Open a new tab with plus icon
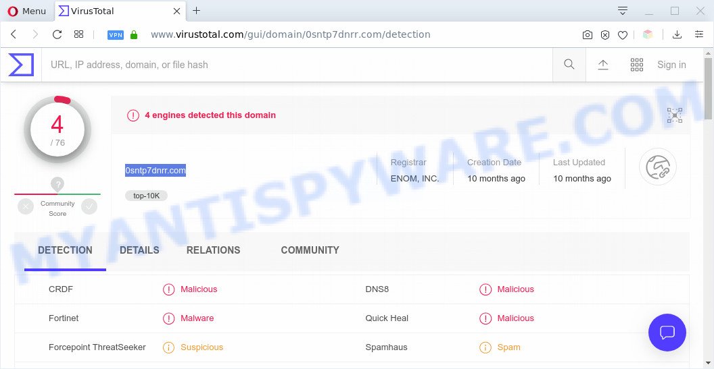This screenshot has width=714, height=369. click(x=196, y=10)
